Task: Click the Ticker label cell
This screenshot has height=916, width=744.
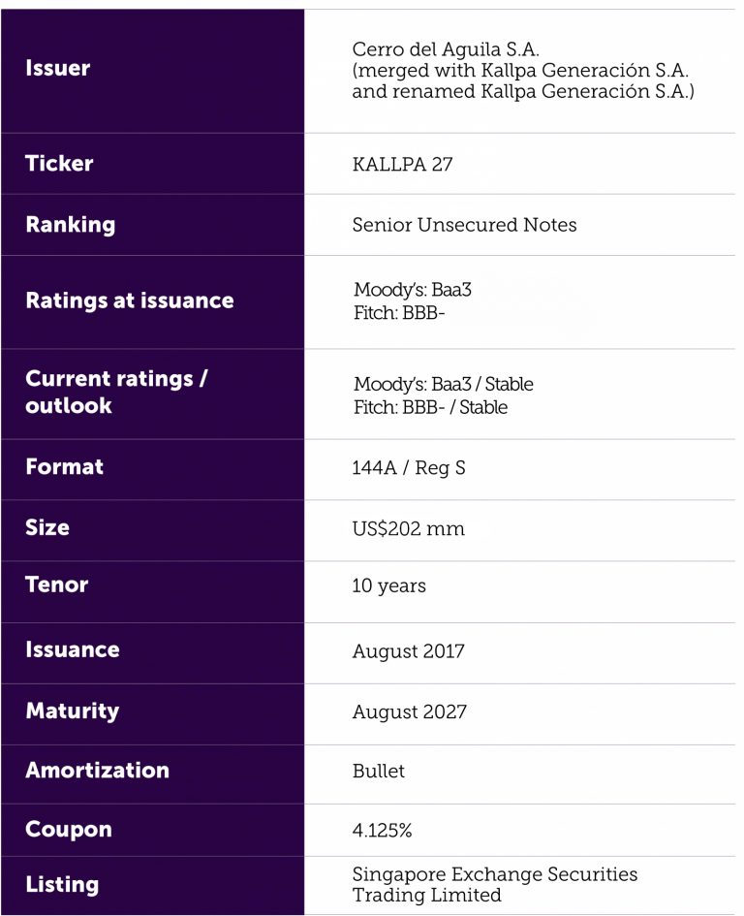Action: point(60,163)
